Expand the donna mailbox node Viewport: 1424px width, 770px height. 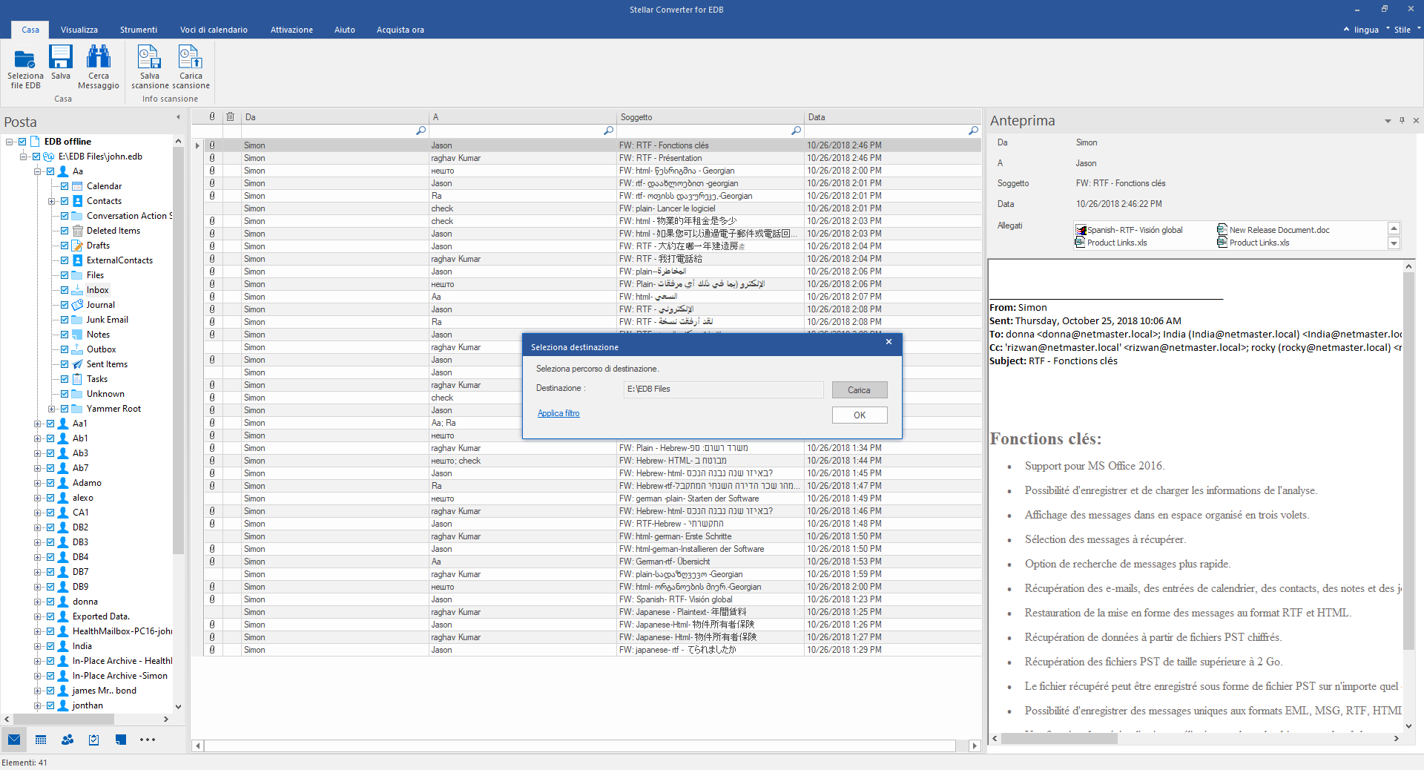(x=37, y=602)
